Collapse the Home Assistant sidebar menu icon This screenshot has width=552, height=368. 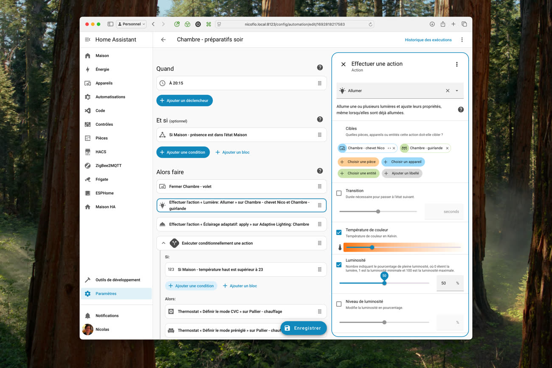(87, 40)
